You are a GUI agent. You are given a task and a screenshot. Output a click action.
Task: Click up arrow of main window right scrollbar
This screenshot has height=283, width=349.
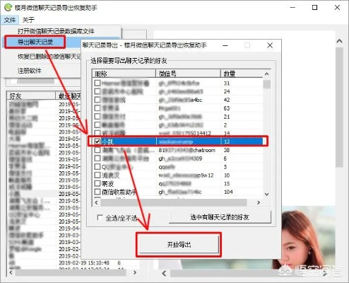pos(339,41)
